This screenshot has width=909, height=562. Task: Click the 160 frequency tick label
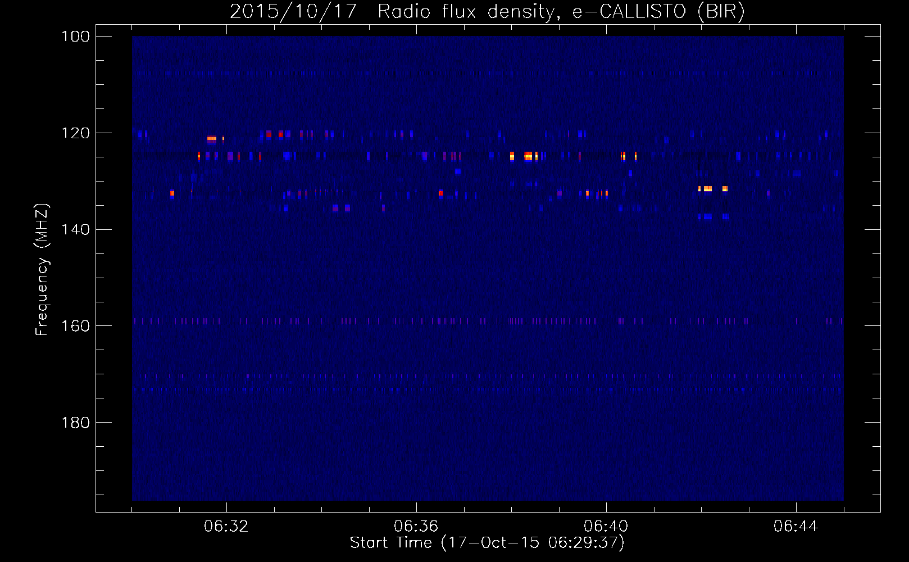pos(75,326)
